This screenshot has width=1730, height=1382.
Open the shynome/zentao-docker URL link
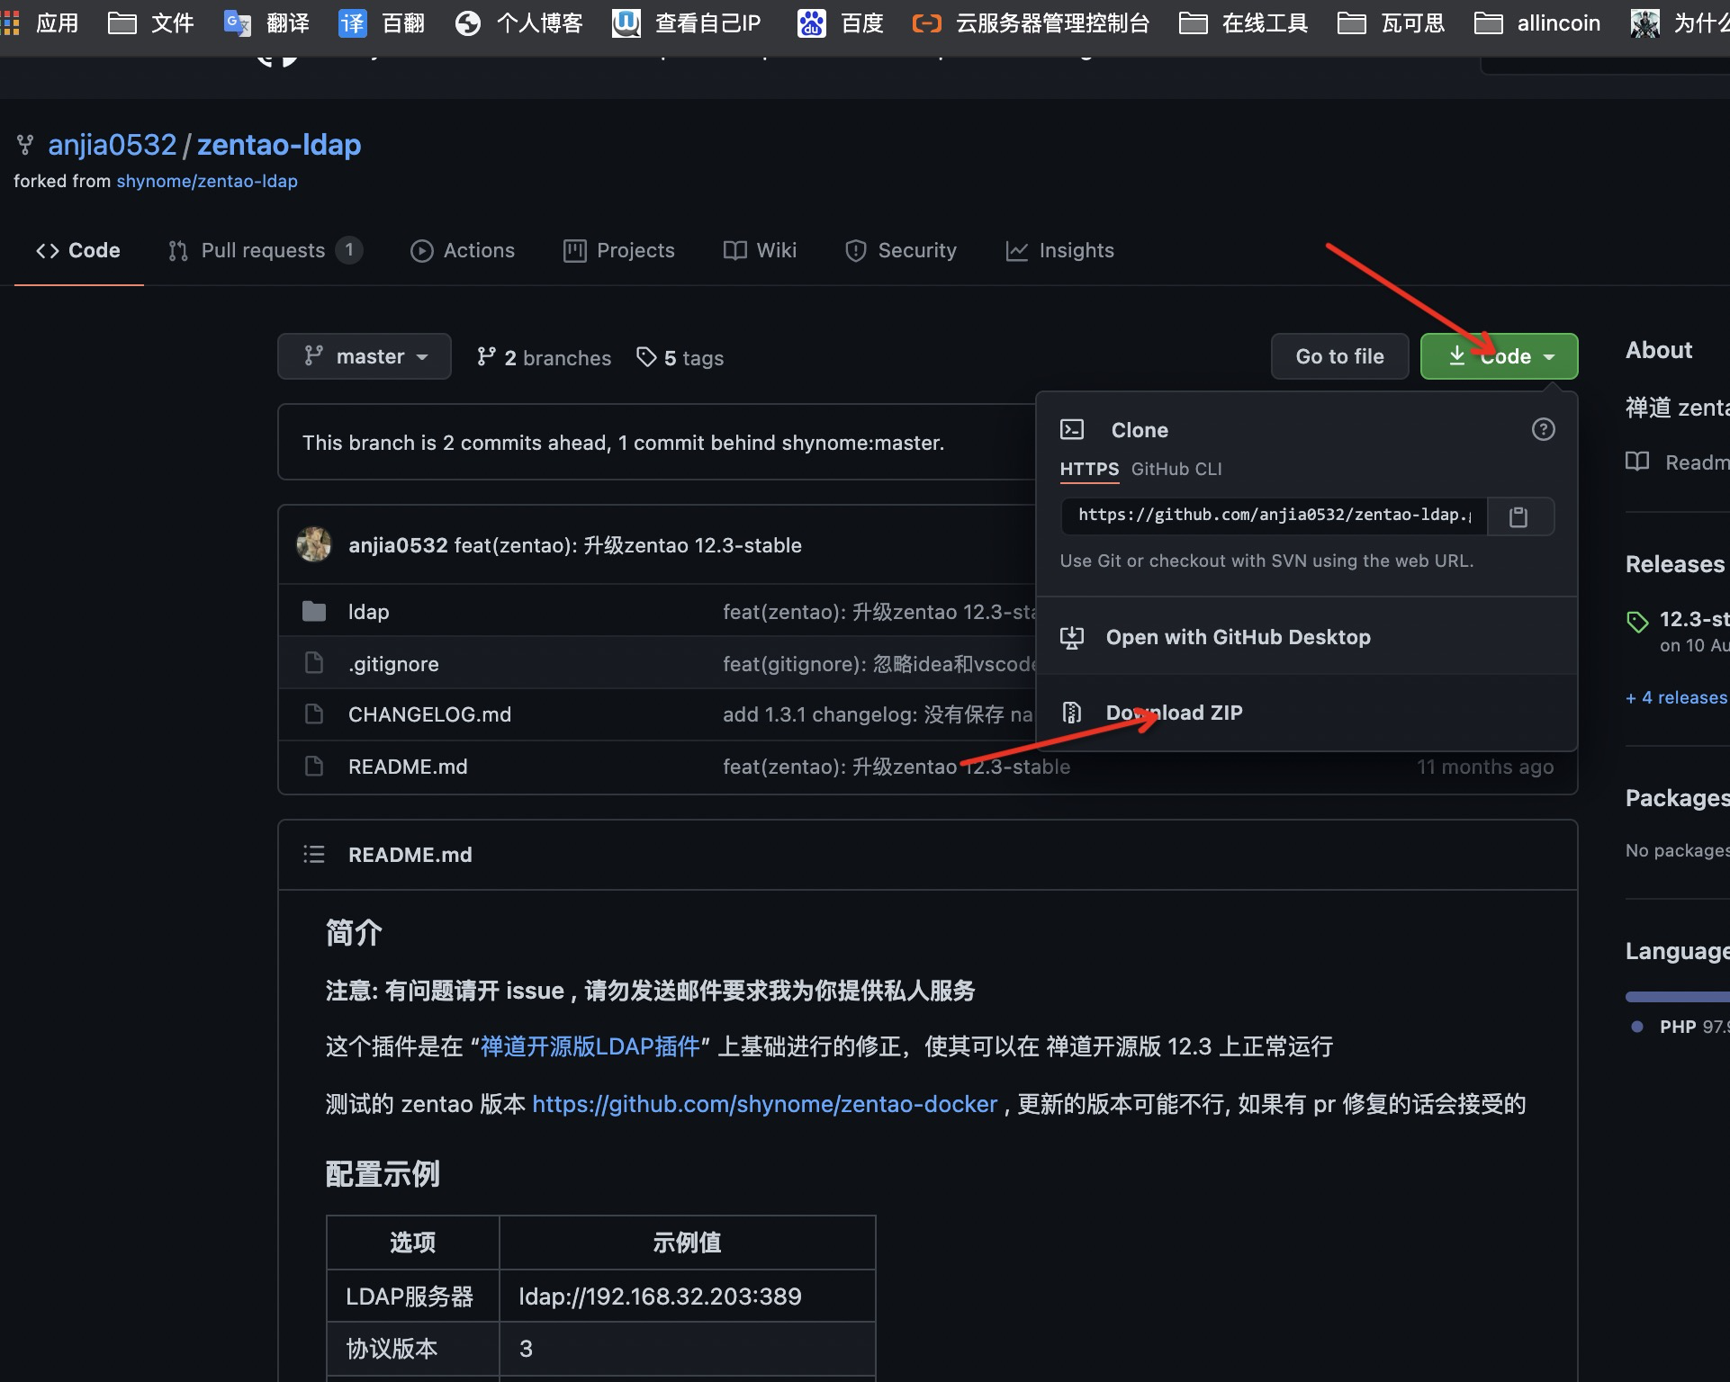(x=765, y=1104)
